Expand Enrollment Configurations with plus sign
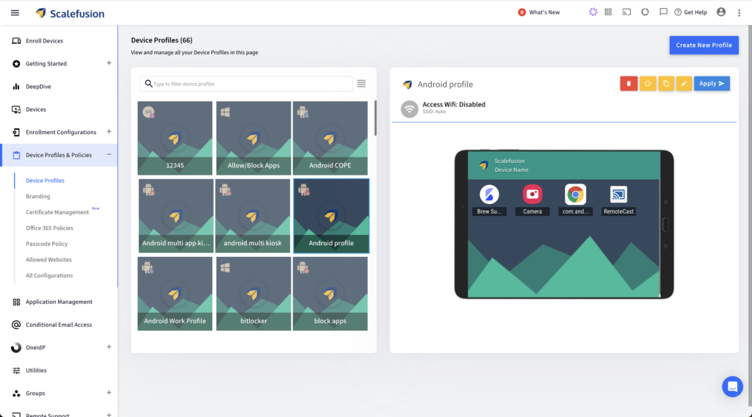Screen dimensions: 752x417 [109, 132]
